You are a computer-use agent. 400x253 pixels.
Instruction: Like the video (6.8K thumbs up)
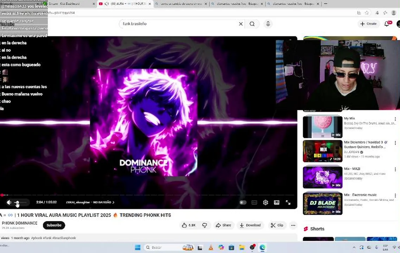[x=189, y=225]
